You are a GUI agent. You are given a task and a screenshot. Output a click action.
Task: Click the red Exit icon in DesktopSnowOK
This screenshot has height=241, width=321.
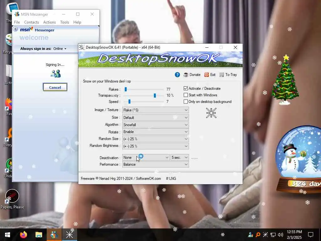(207, 75)
